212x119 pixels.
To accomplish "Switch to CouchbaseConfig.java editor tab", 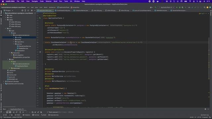I will click(x=63, y=10).
